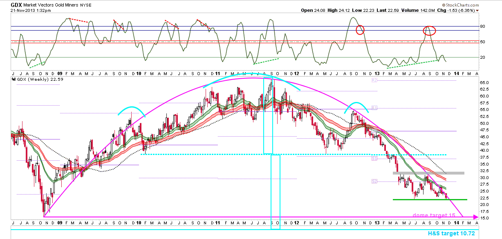
Task: Click the 30.0 price axis label
Action: [485, 177]
